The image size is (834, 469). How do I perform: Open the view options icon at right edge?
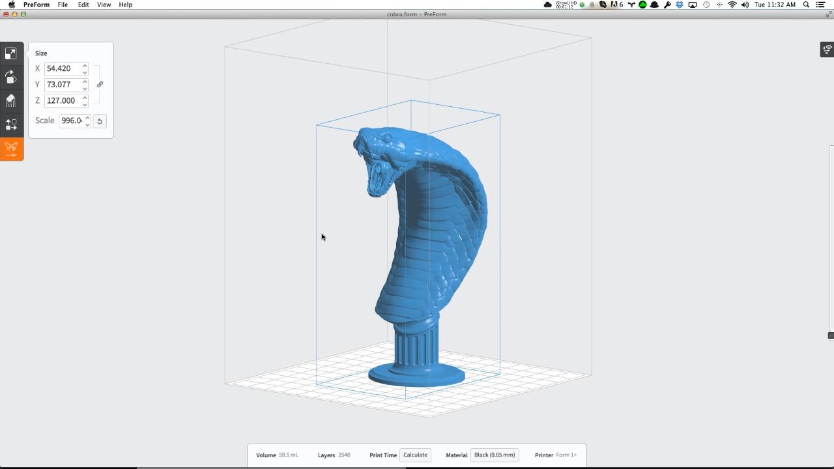(x=827, y=50)
